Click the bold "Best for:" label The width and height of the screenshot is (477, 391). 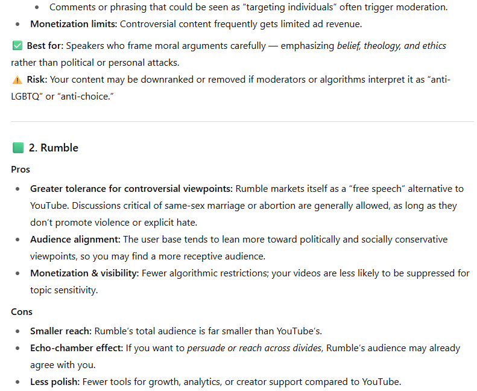(45, 46)
